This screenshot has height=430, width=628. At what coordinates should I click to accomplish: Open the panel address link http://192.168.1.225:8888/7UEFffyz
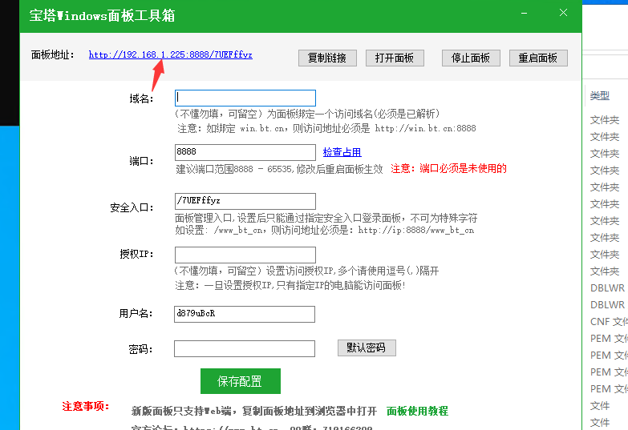[x=171, y=54]
